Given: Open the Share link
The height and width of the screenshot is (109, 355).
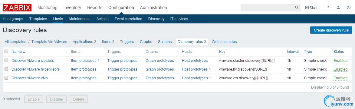Looking at the screenshot, I should tap(312, 8).
